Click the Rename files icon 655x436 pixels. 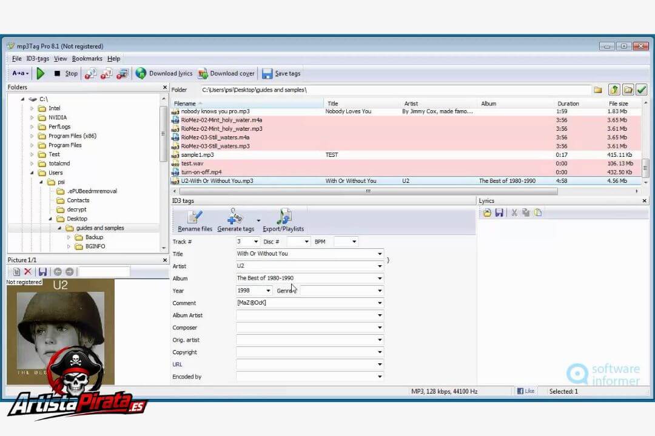[x=195, y=217]
